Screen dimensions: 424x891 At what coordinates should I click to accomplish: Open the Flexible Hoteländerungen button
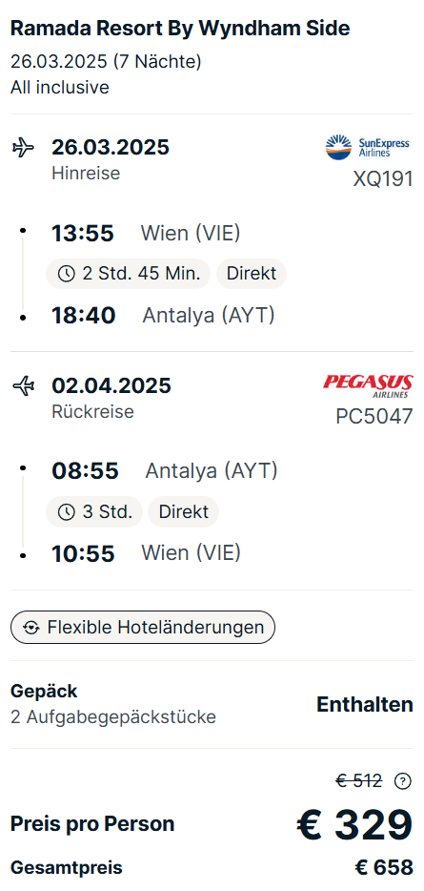click(x=143, y=628)
